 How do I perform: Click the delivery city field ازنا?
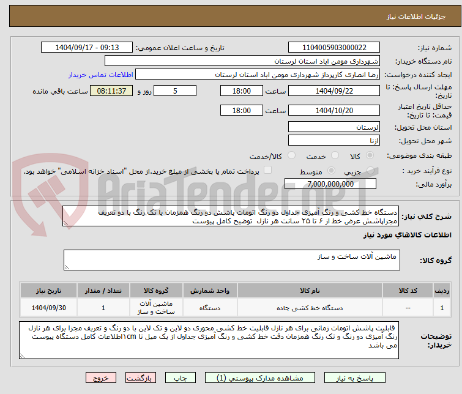click(x=334, y=140)
